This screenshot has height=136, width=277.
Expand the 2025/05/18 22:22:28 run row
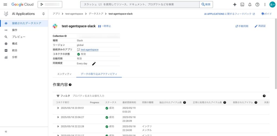(x=58, y=126)
